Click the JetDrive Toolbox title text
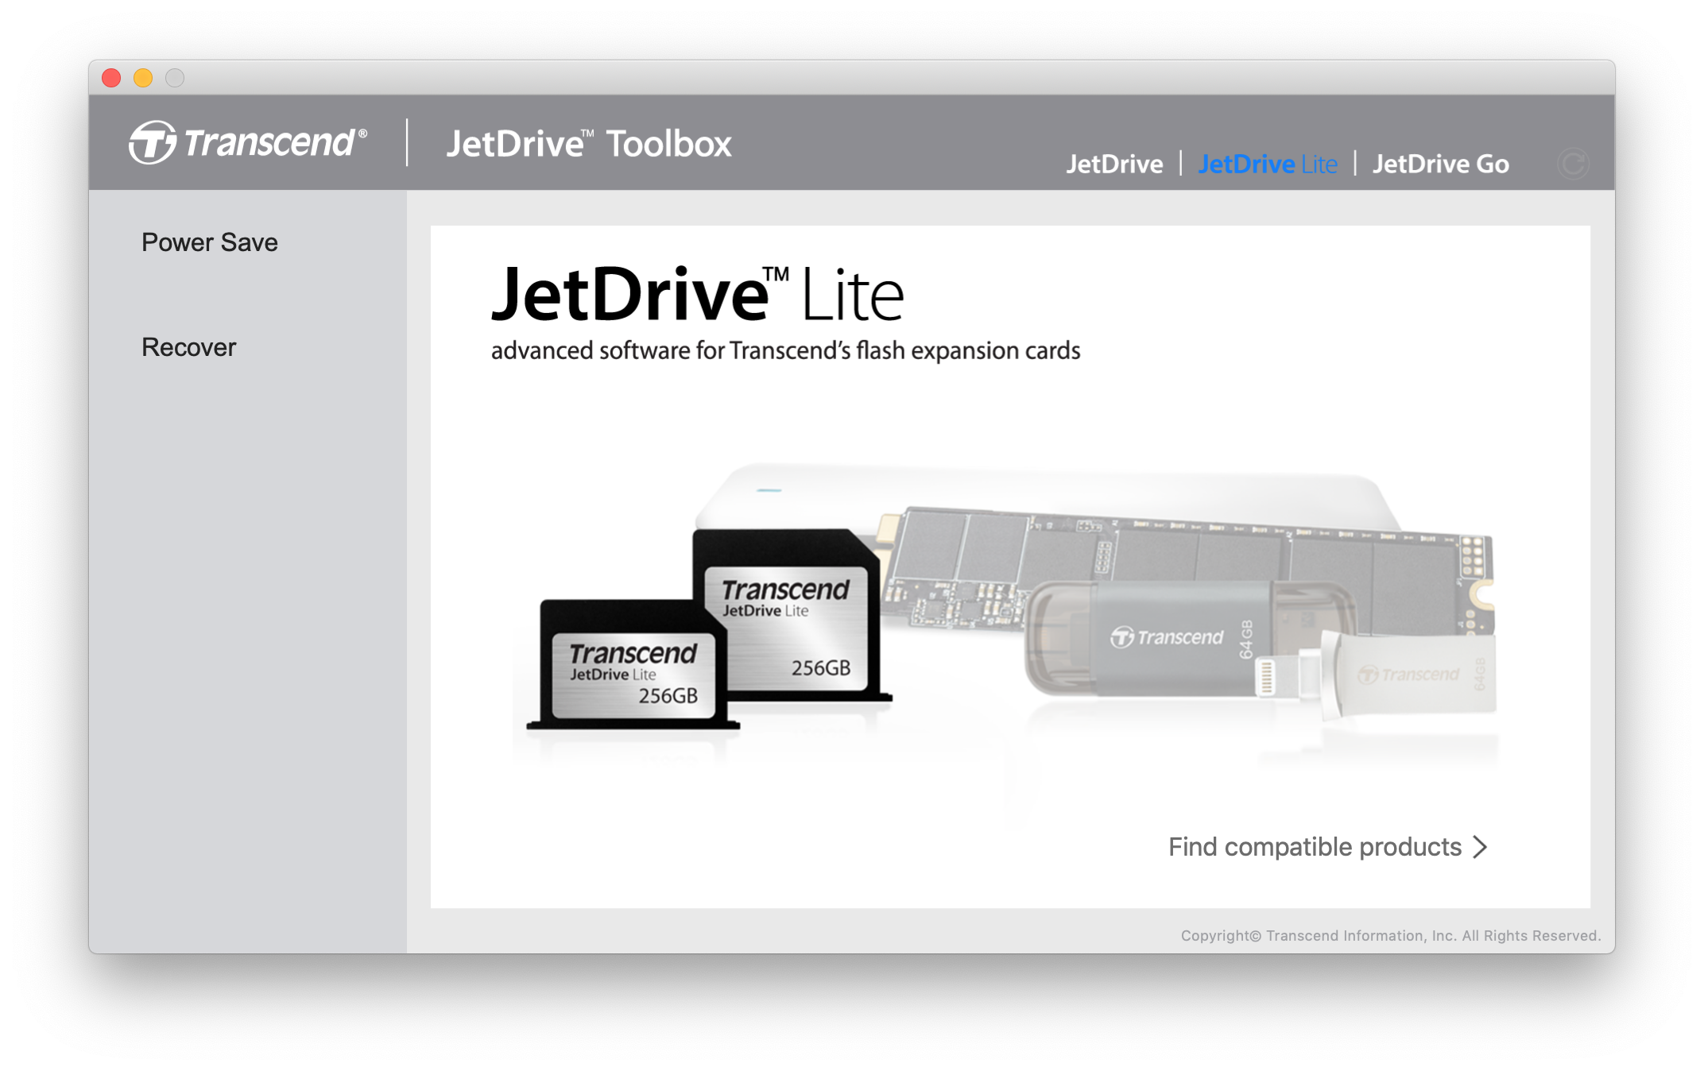 tap(589, 144)
